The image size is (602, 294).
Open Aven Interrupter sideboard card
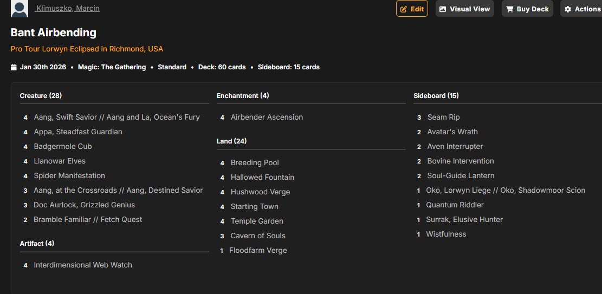coord(455,146)
